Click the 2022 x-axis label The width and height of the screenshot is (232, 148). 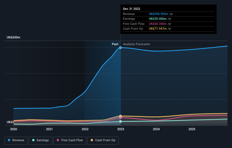(85, 129)
